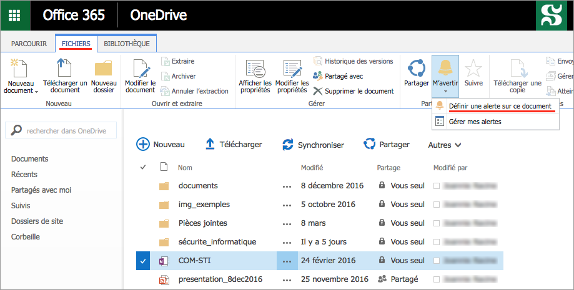The height and width of the screenshot is (290, 574).
Task: Toggle Modifié par checkbox in documents row
Action: pyautogui.click(x=437, y=186)
